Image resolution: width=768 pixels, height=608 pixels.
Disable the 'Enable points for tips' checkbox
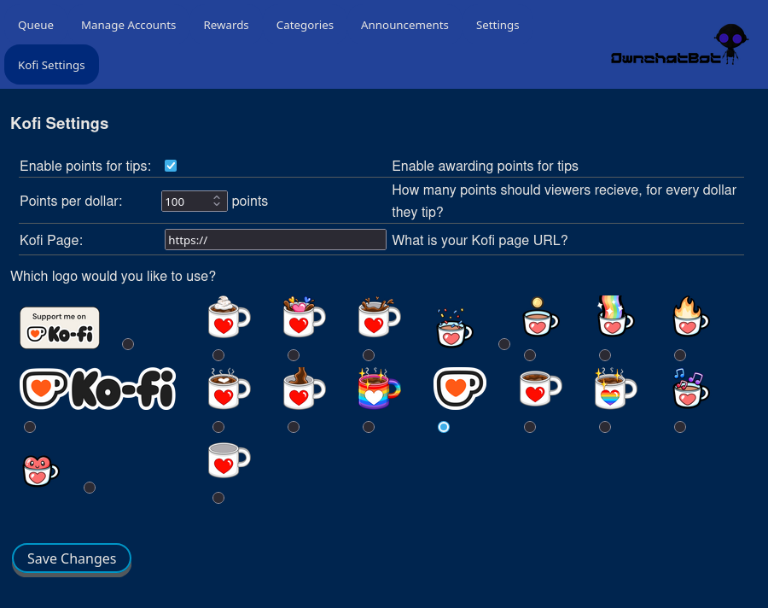[x=171, y=166]
